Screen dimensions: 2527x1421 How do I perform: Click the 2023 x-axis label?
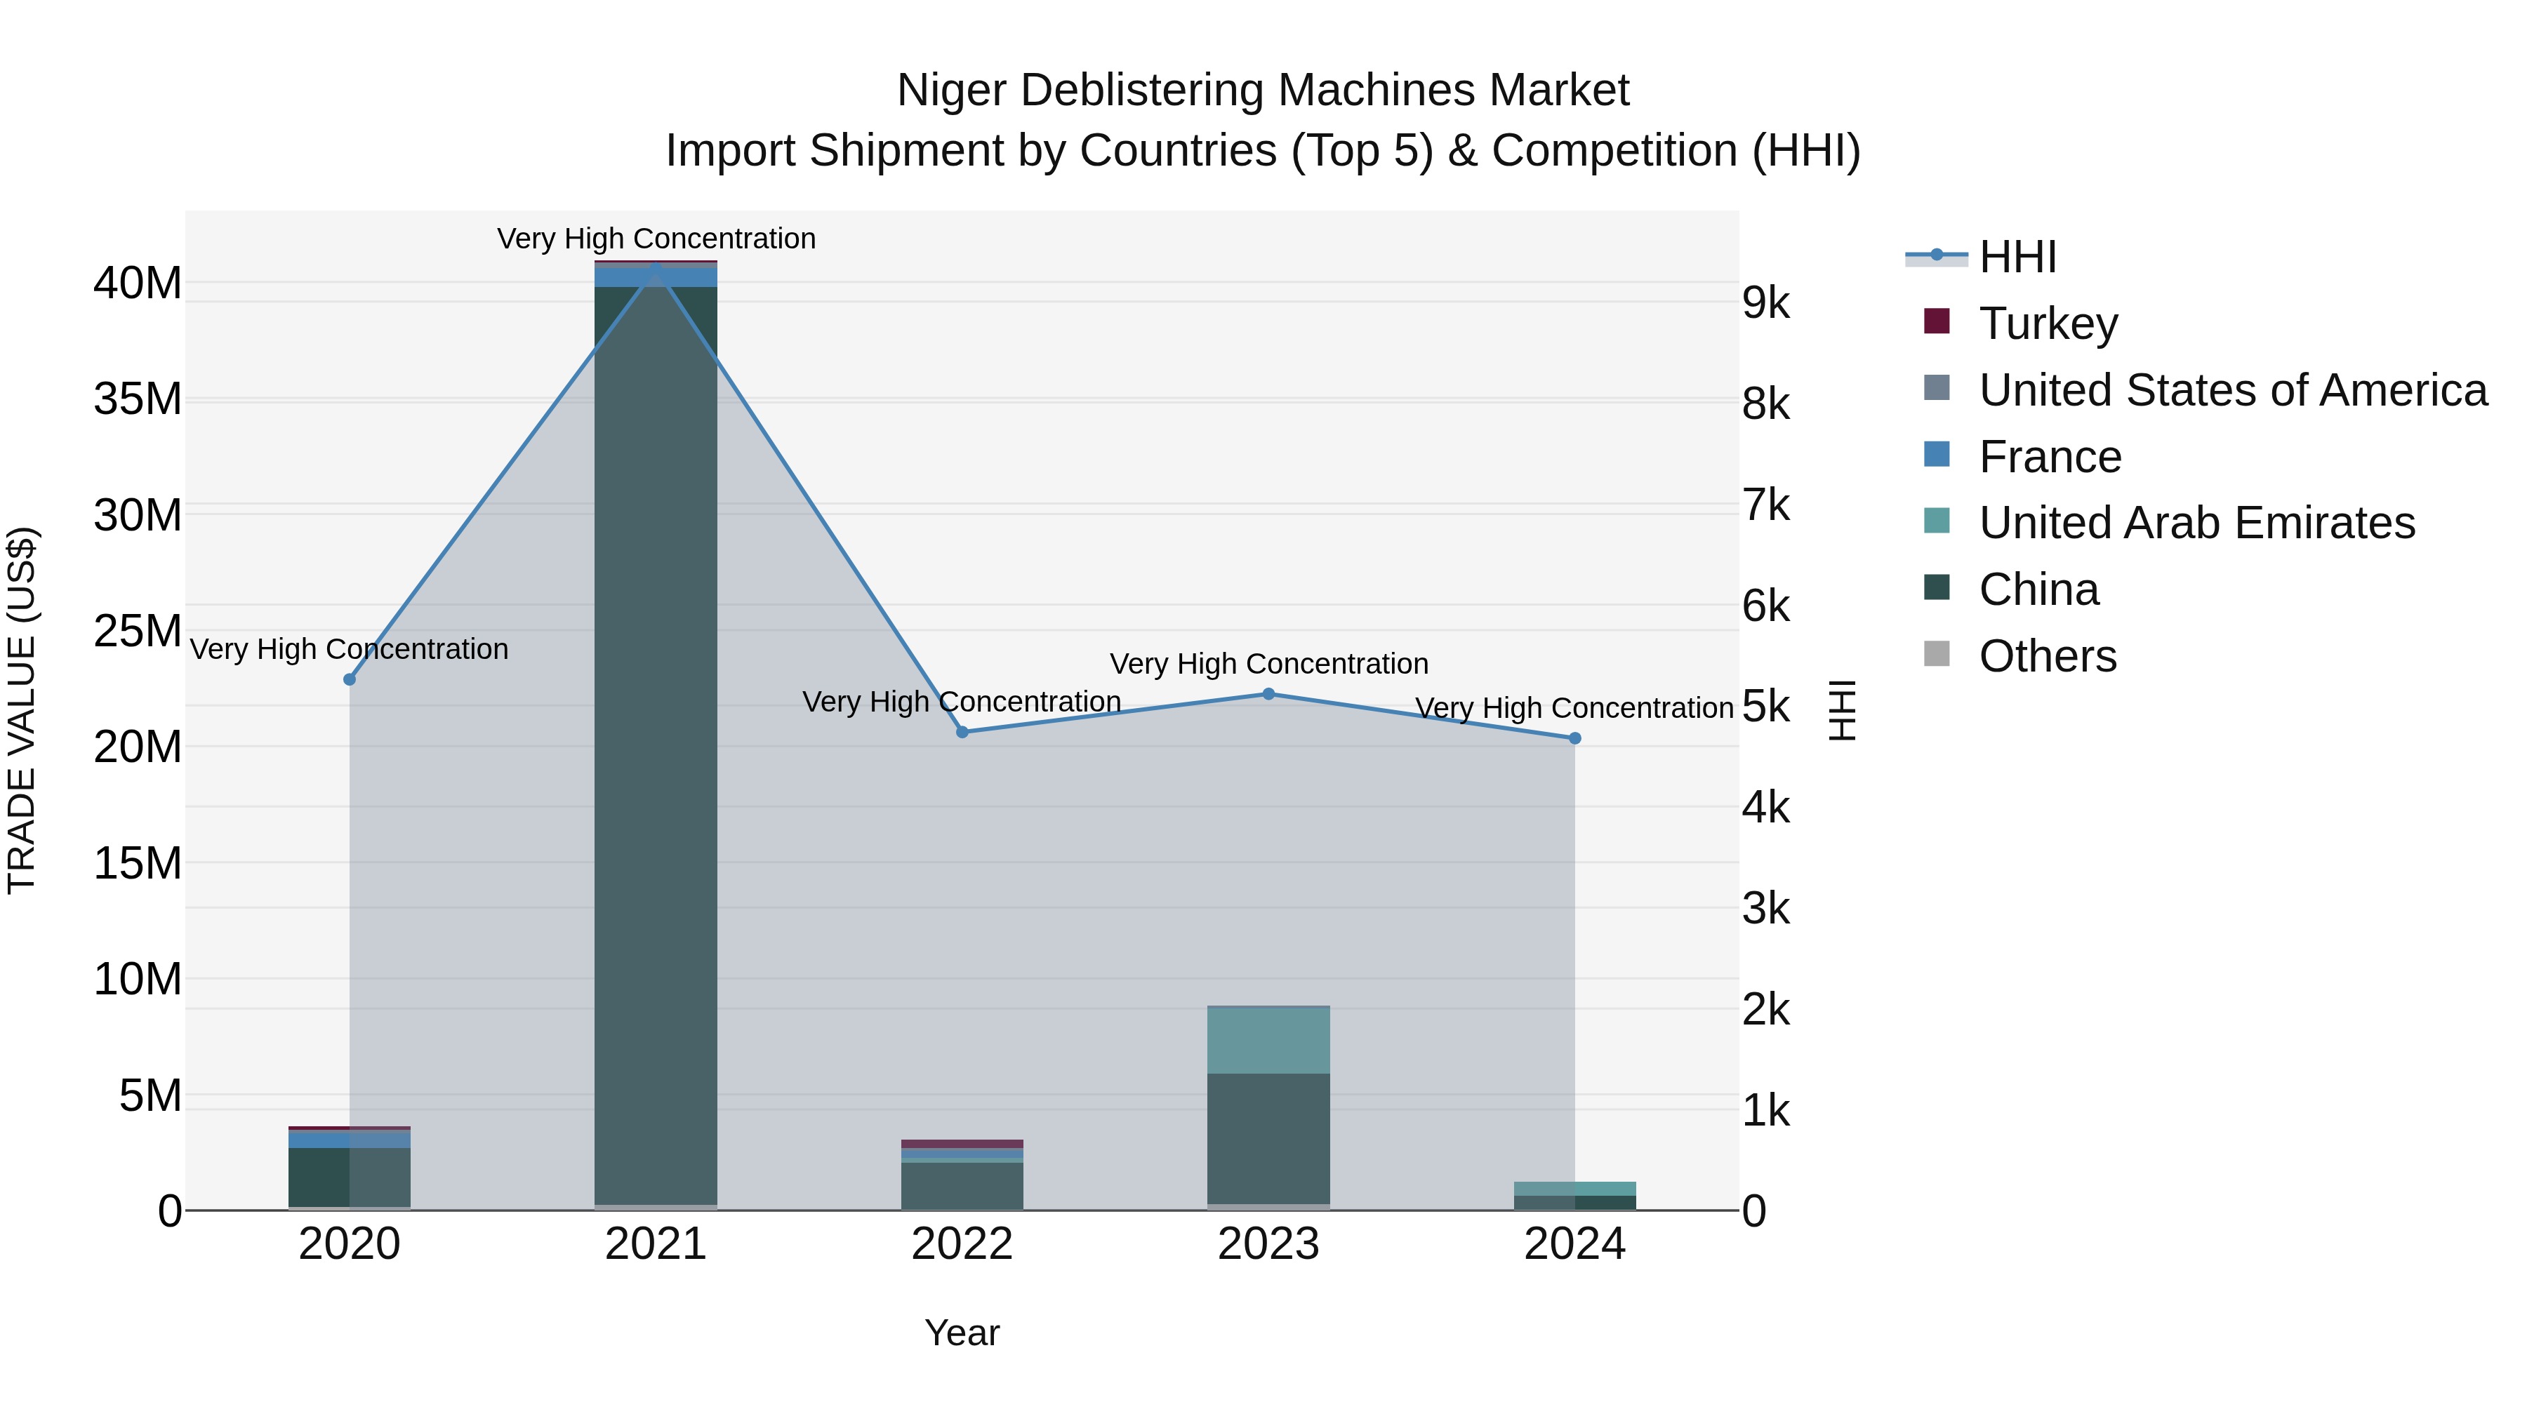point(1268,1243)
